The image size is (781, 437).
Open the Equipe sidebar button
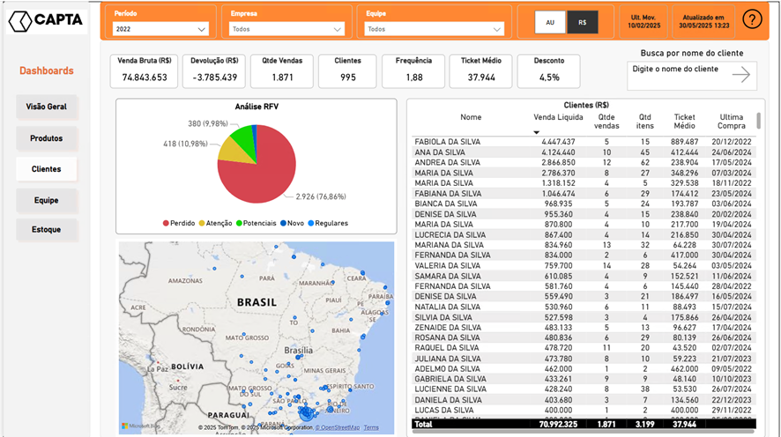[47, 200]
